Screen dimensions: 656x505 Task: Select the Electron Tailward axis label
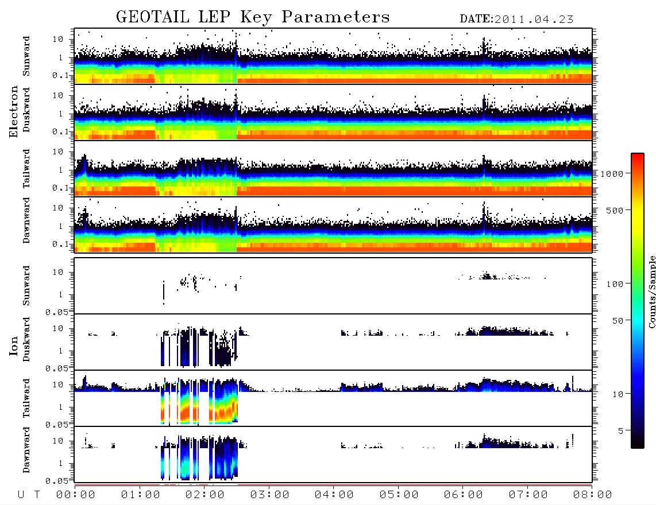coord(26,169)
